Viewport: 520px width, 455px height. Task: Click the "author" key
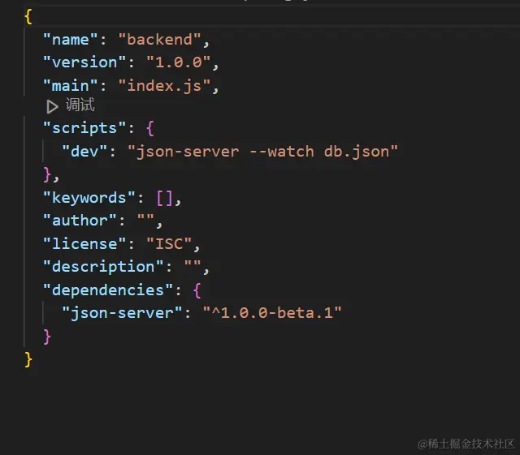click(80, 221)
